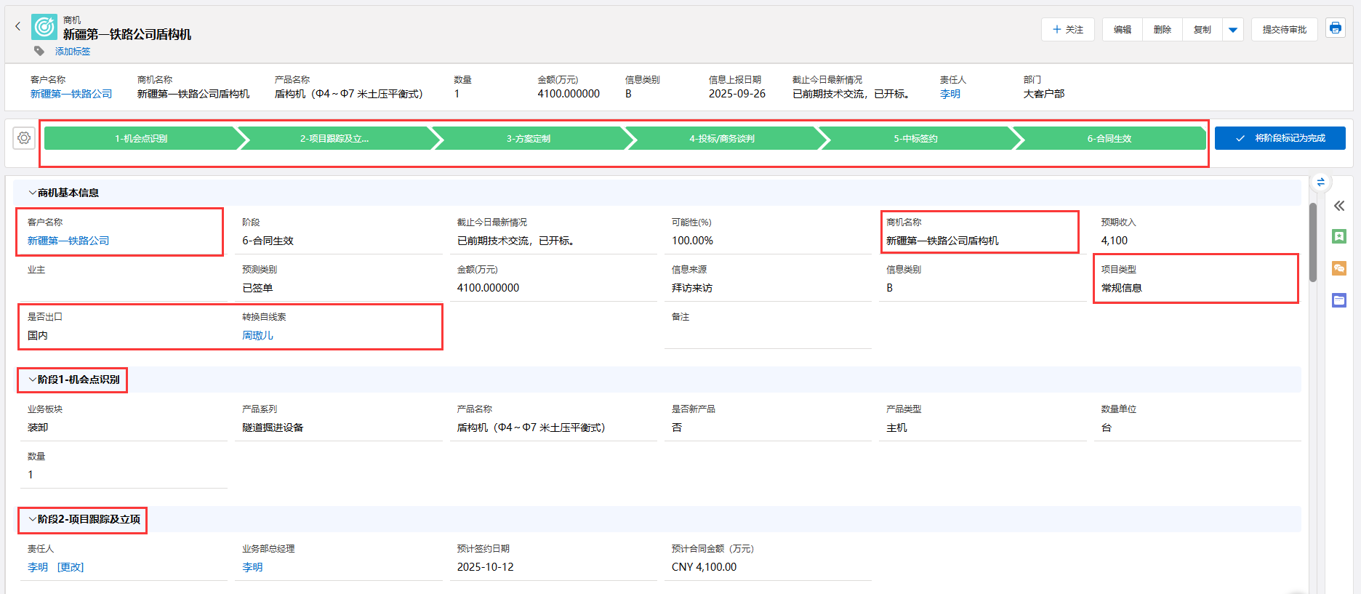Click the gray tag icon
Screen dimensions: 1361x594
[x=39, y=51]
